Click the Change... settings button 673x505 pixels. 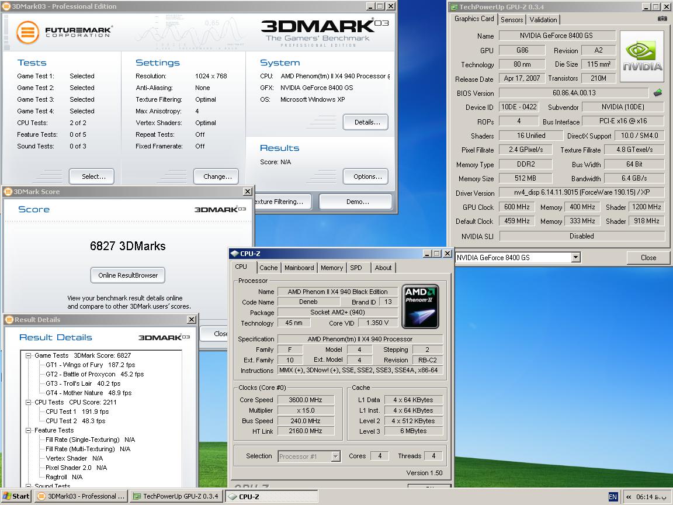[x=216, y=177]
